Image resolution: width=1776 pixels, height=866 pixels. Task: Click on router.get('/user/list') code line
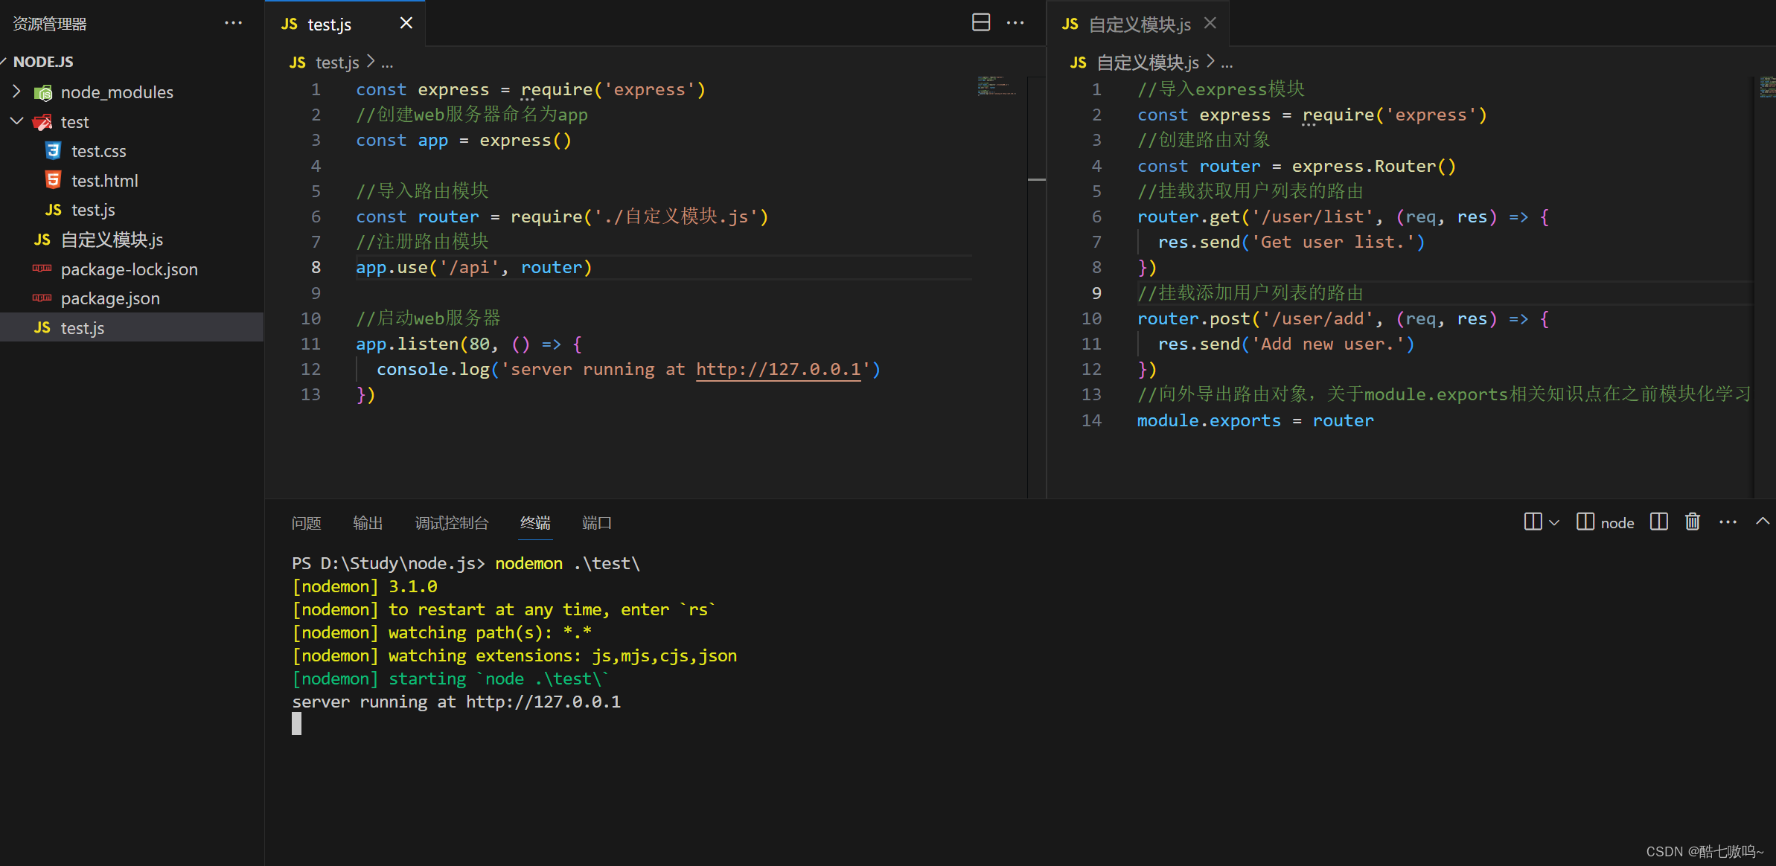pos(1343,217)
